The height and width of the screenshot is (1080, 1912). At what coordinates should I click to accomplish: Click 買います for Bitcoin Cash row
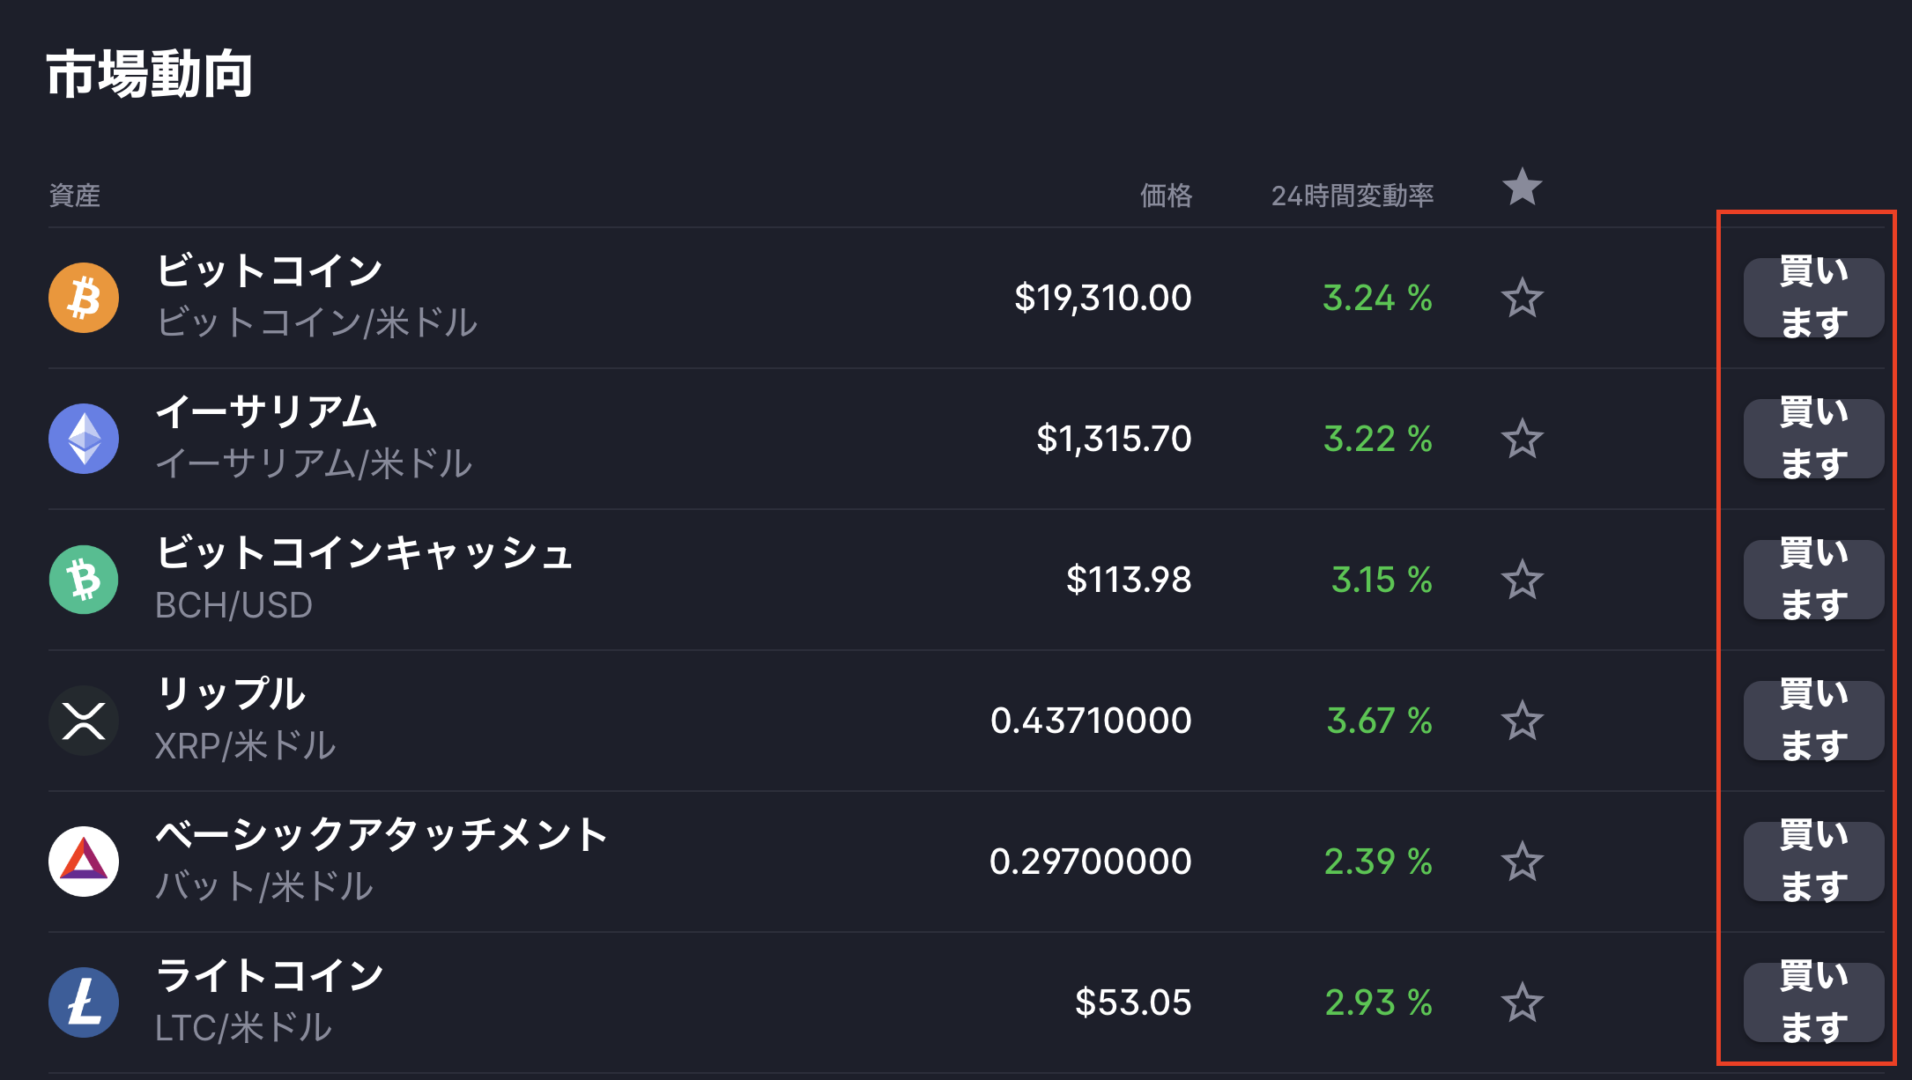(1813, 580)
